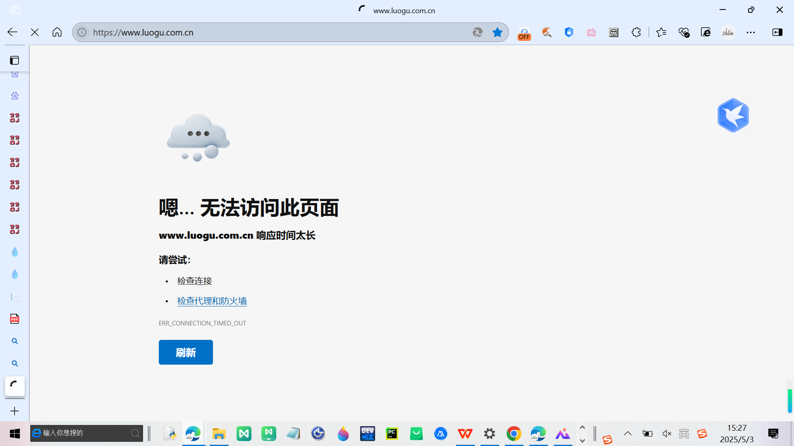The width and height of the screenshot is (794, 446).
Task: Click the 检查连接 suggestion text
Action: [x=194, y=281]
